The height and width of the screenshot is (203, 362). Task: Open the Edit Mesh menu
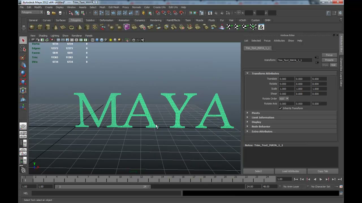(114, 7)
